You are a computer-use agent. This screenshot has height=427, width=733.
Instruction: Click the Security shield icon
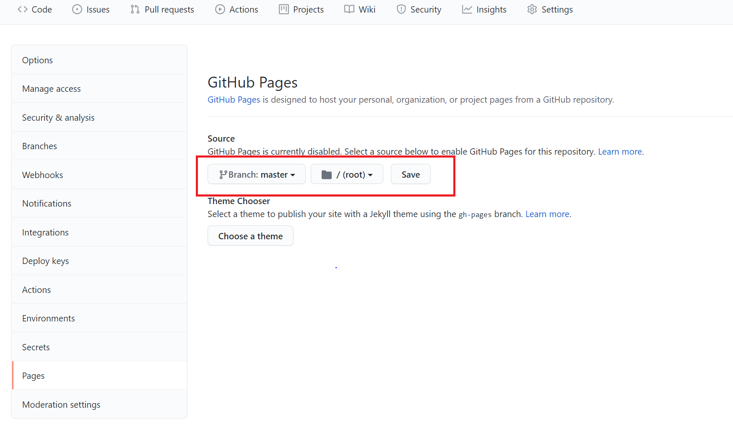click(401, 9)
